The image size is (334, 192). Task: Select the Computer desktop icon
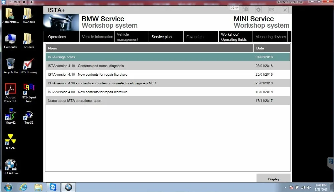pyautogui.click(x=10, y=41)
